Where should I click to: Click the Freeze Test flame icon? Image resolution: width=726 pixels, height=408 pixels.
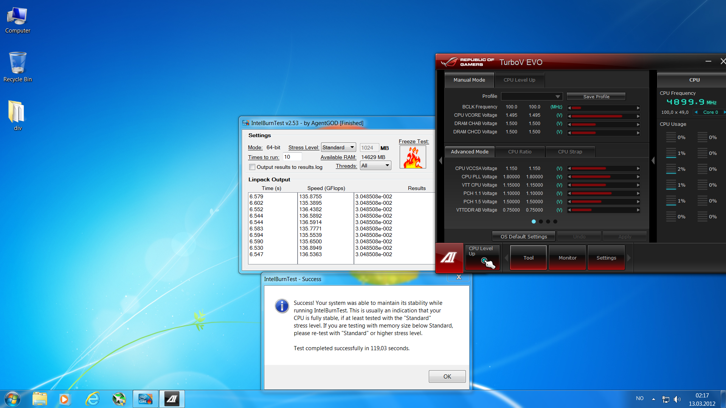click(413, 157)
